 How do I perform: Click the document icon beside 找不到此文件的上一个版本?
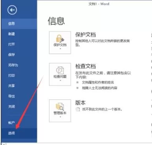click(78, 109)
